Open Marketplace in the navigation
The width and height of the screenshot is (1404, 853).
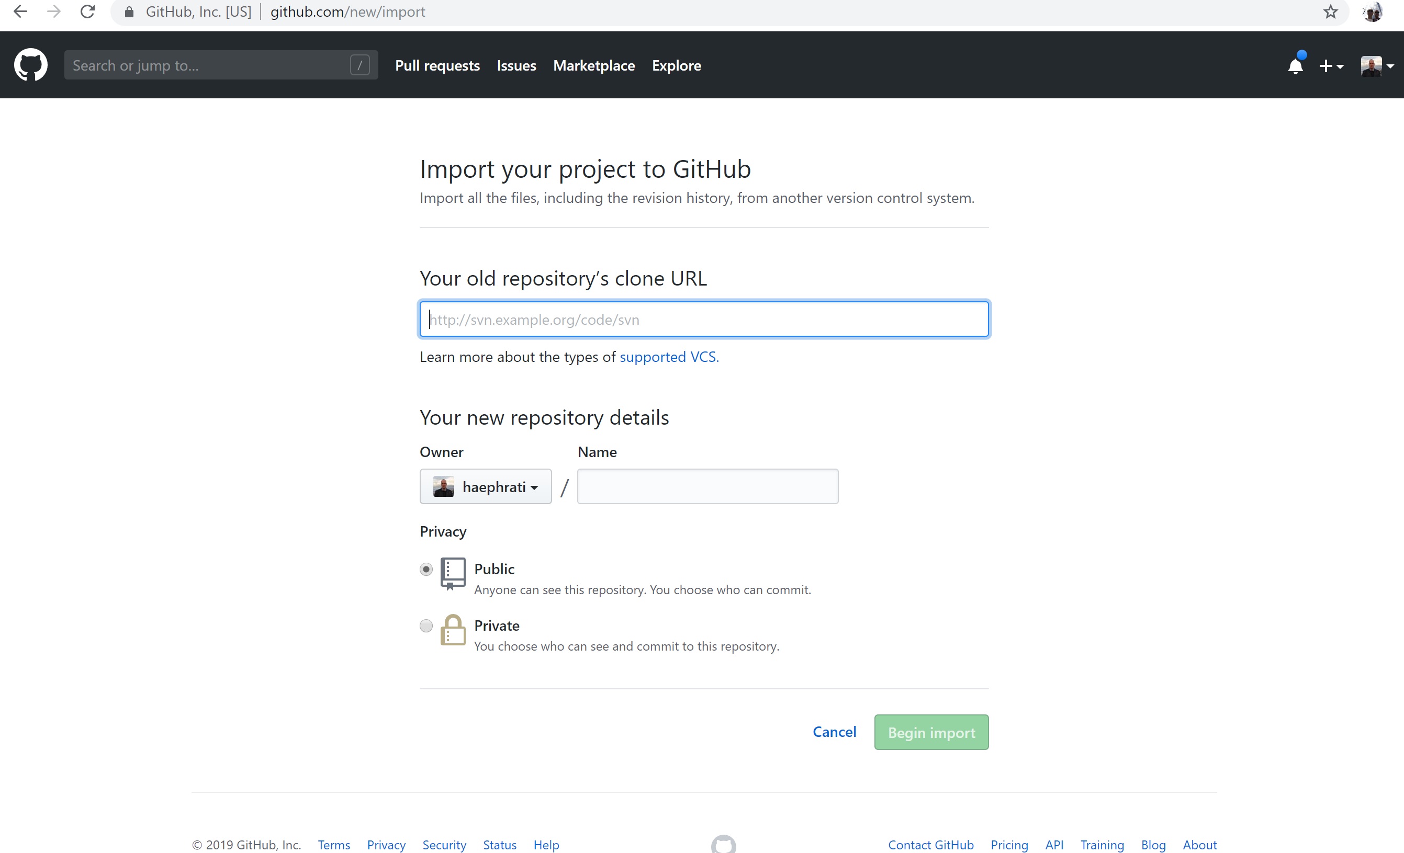(x=594, y=65)
